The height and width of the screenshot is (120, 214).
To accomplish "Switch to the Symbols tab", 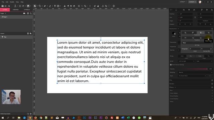I will coord(27,10).
